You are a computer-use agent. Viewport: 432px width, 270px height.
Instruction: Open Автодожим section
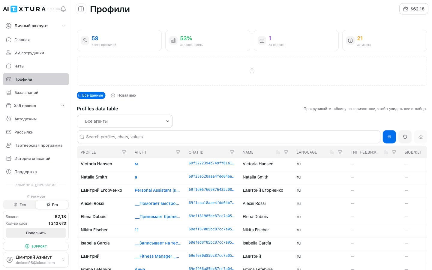(36, 119)
